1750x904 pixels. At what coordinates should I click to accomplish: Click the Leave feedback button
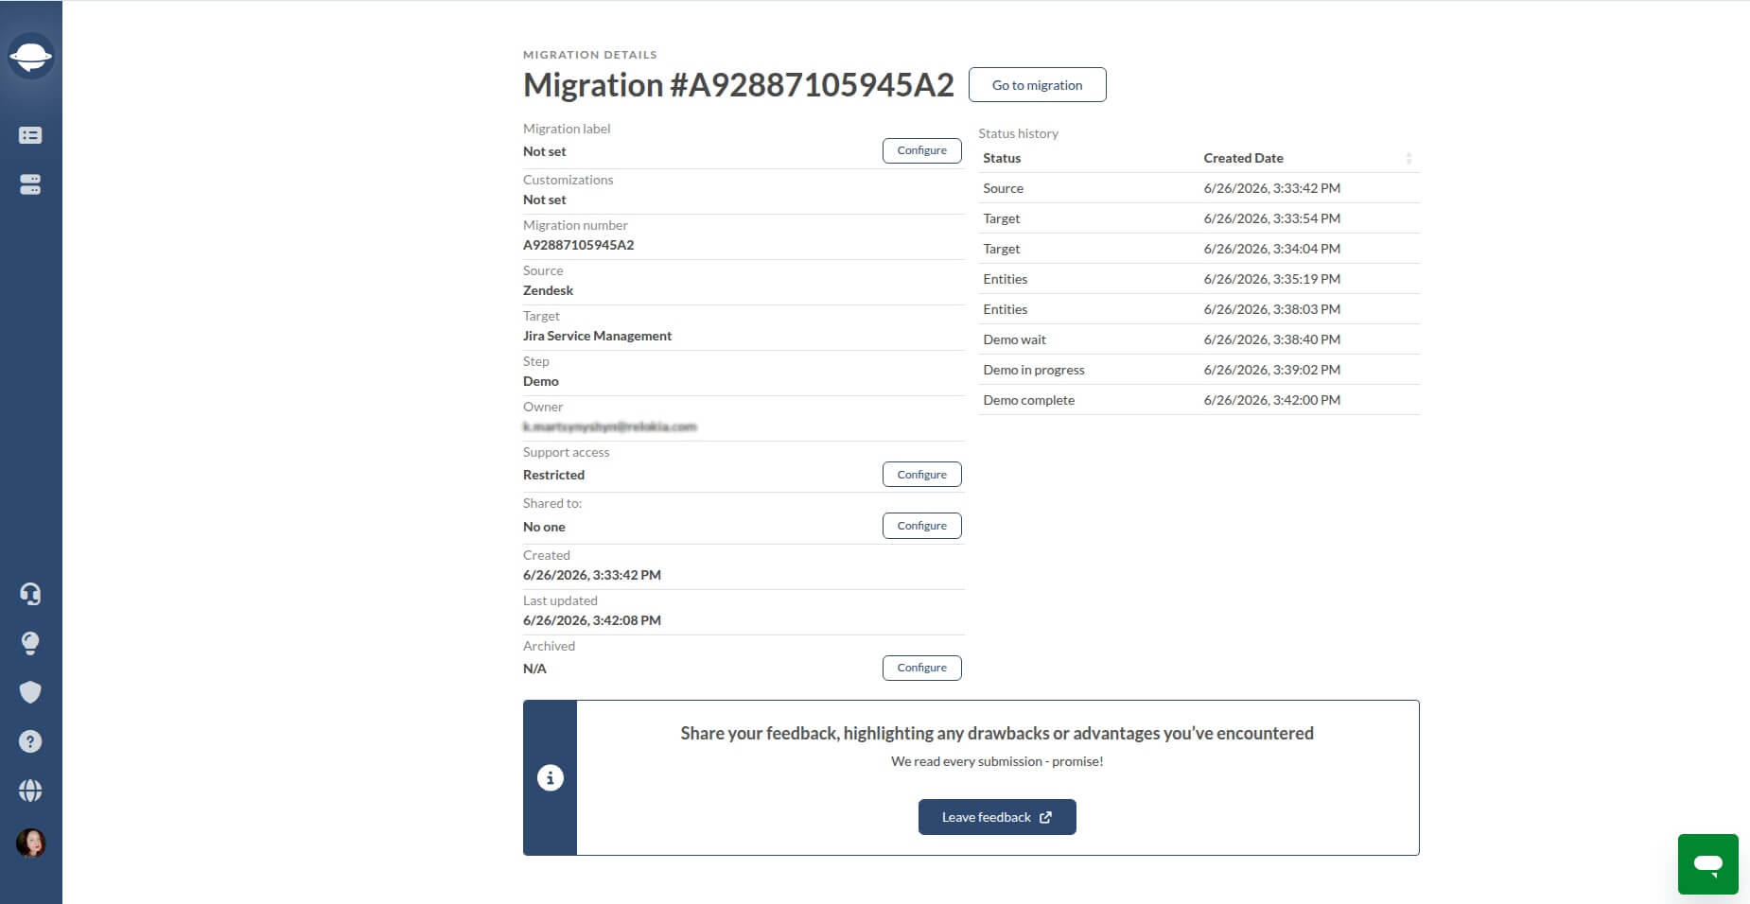tap(997, 817)
